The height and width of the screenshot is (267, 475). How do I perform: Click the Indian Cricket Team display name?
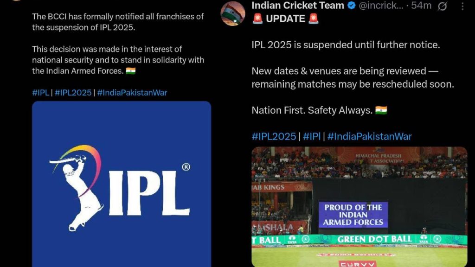pyautogui.click(x=298, y=6)
